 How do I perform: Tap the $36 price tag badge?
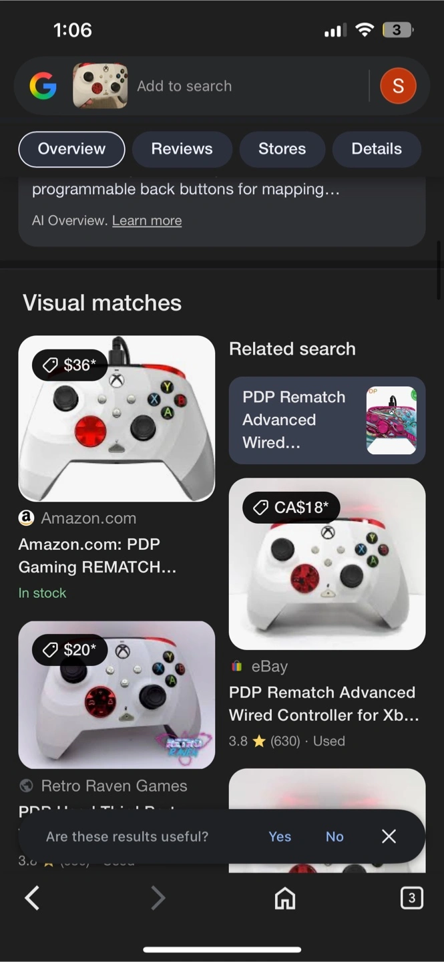(x=69, y=365)
